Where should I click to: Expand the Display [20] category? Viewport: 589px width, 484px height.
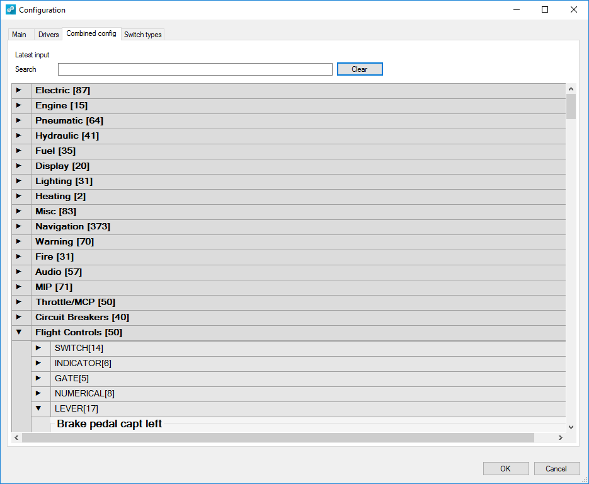pyautogui.click(x=19, y=166)
